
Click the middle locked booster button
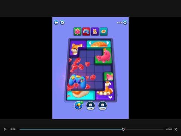coord(90,106)
